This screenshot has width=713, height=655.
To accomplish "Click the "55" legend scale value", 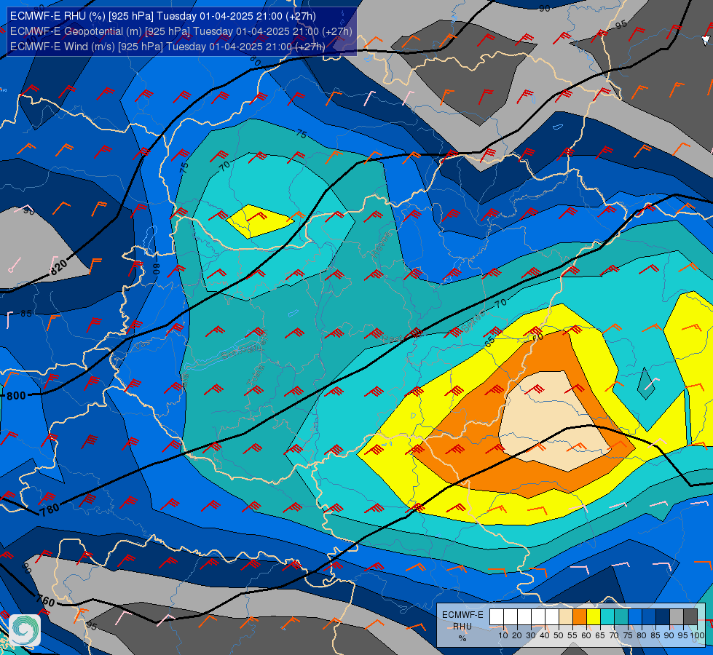I will 572,635.
